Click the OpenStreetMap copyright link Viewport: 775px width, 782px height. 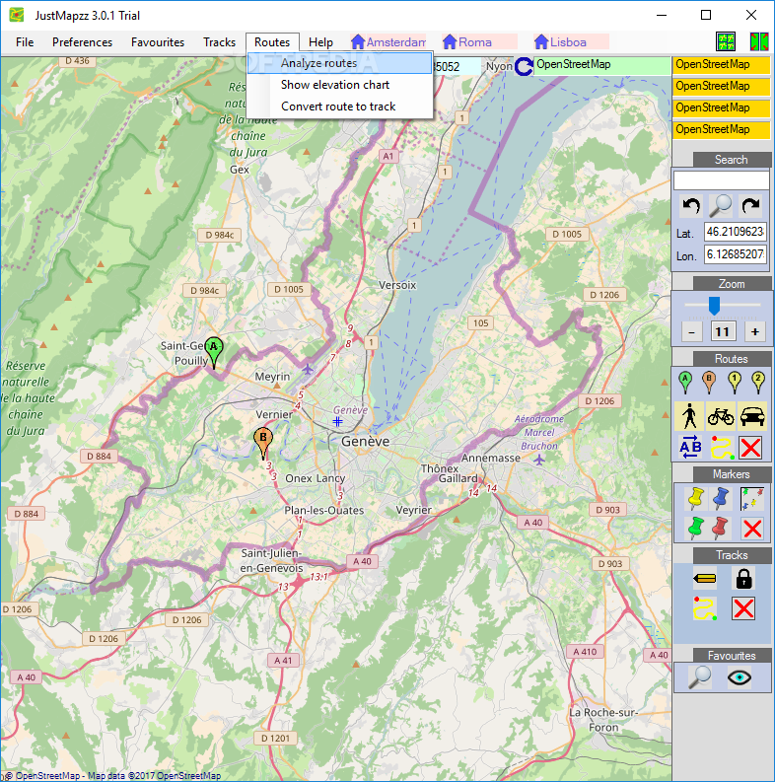coord(113,776)
